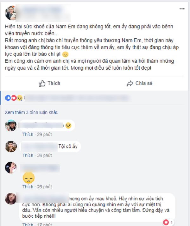Image resolution: width=190 pixels, height=226 pixels.
Task: Click the share arrow icon
Action: pyautogui.click(x=130, y=84)
